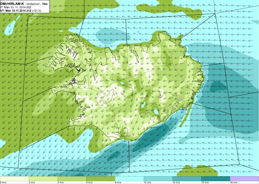The width and height of the screenshot is (259, 184).
Task: Click the pale cream 0–2 m/s legend swatch
Action: (14, 179)
